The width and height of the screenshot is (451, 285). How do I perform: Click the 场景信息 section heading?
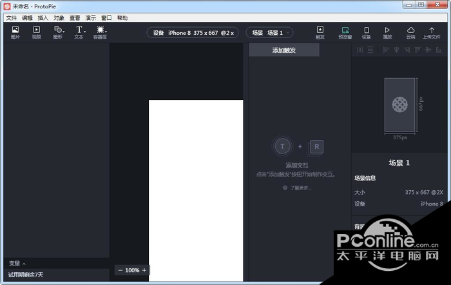tap(365, 178)
